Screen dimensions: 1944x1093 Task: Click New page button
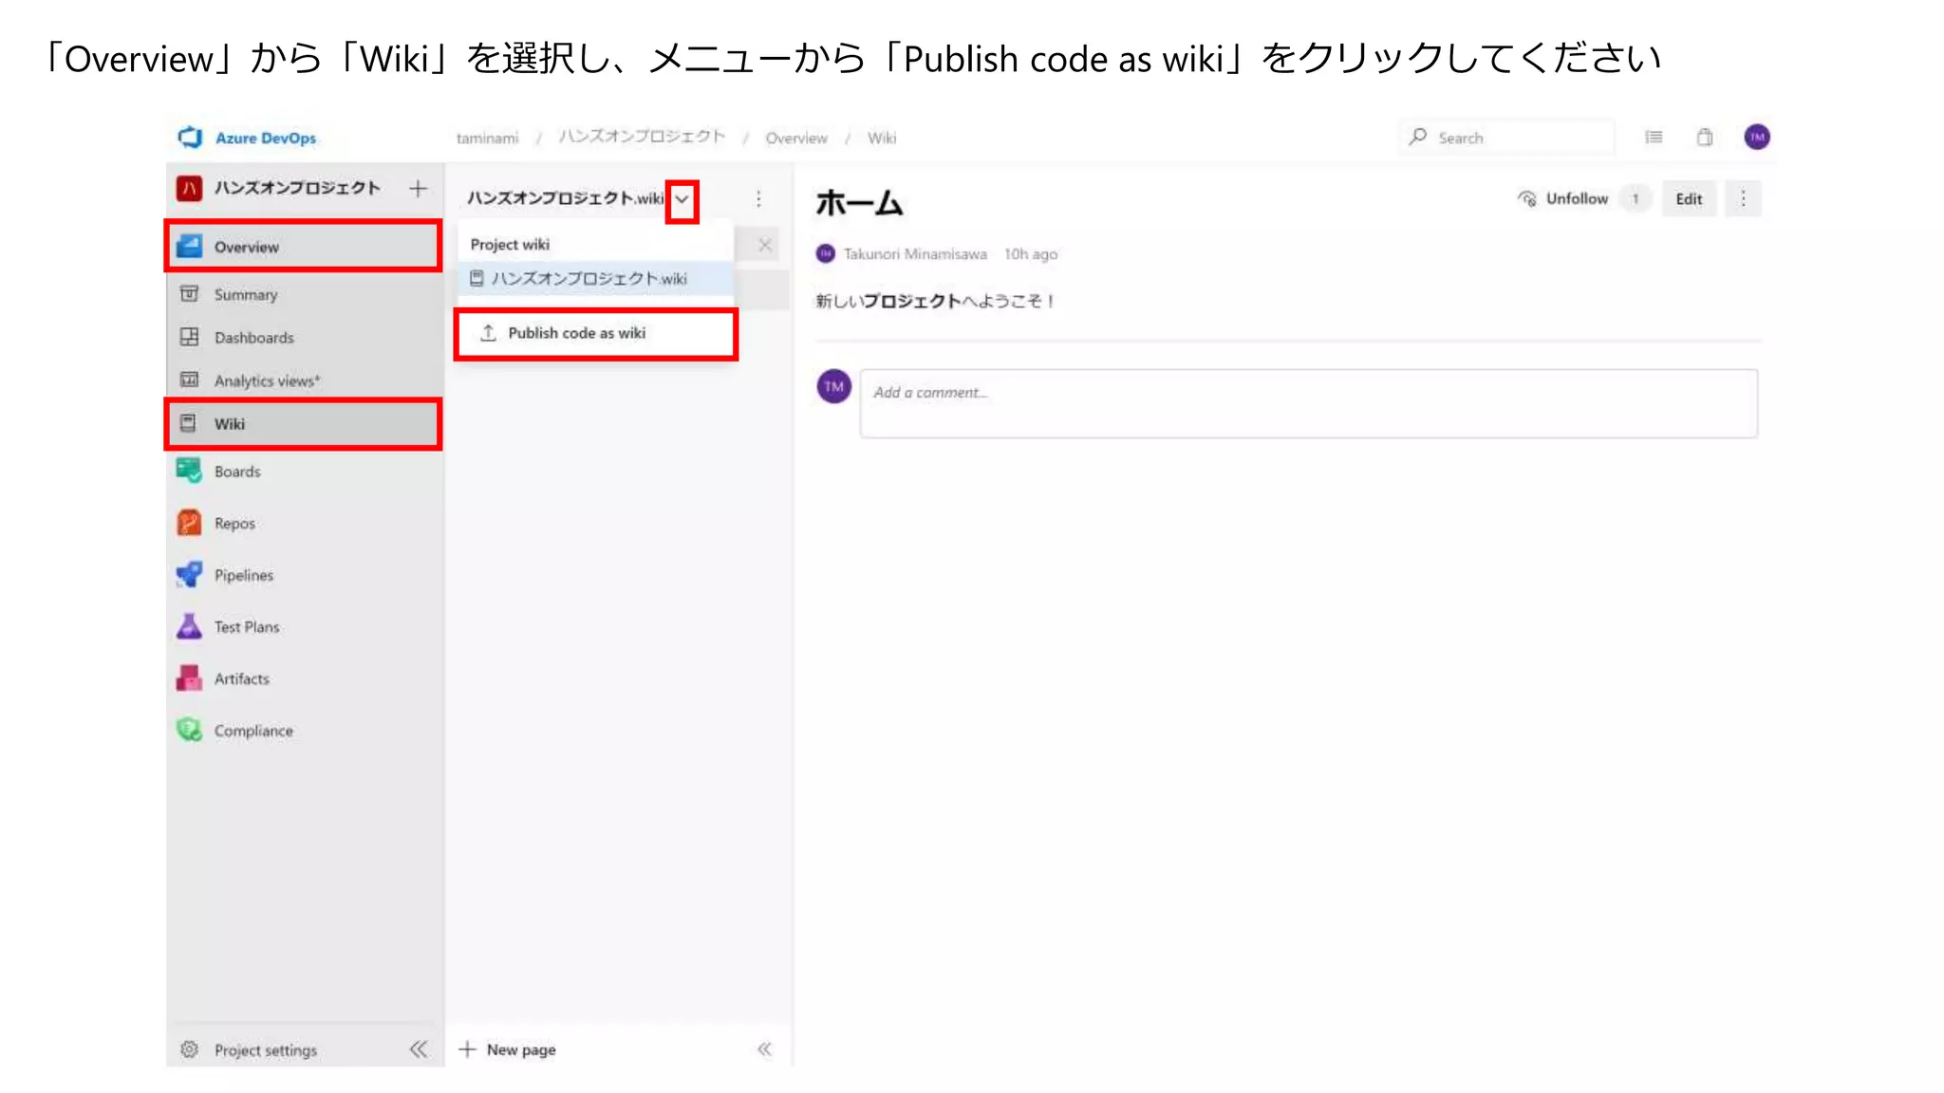(508, 1049)
